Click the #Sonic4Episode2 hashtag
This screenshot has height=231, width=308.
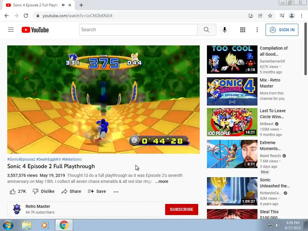click(x=21, y=159)
